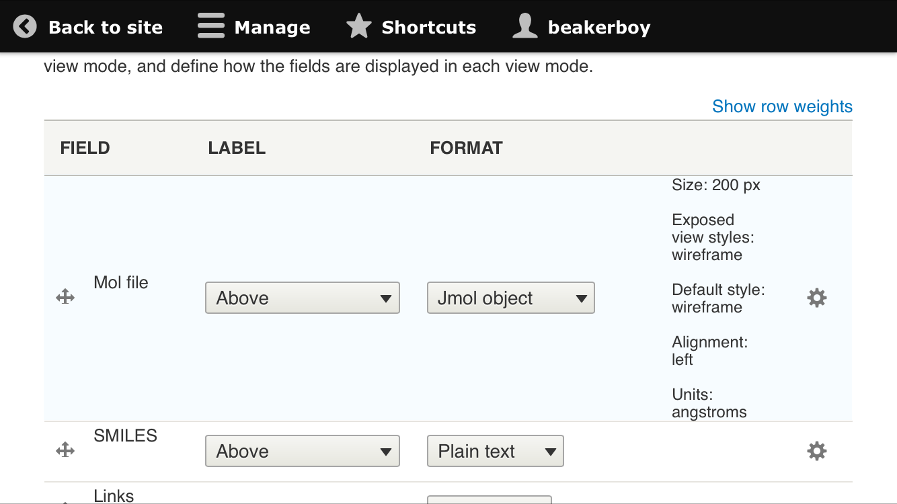The image size is (897, 504).
Task: Click the Manage hamburger icon
Action: [x=210, y=27]
